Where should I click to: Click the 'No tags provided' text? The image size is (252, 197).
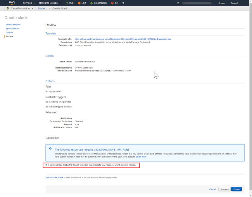53,91
